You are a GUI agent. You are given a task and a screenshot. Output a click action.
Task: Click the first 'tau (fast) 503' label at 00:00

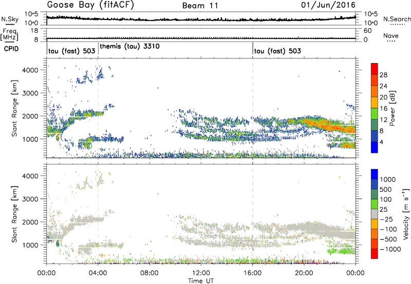[71, 51]
